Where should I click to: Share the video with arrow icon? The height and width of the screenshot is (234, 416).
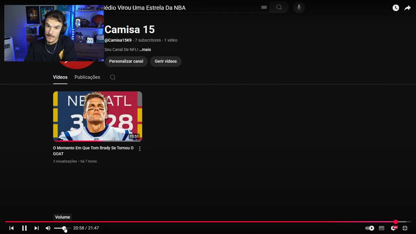408,8
